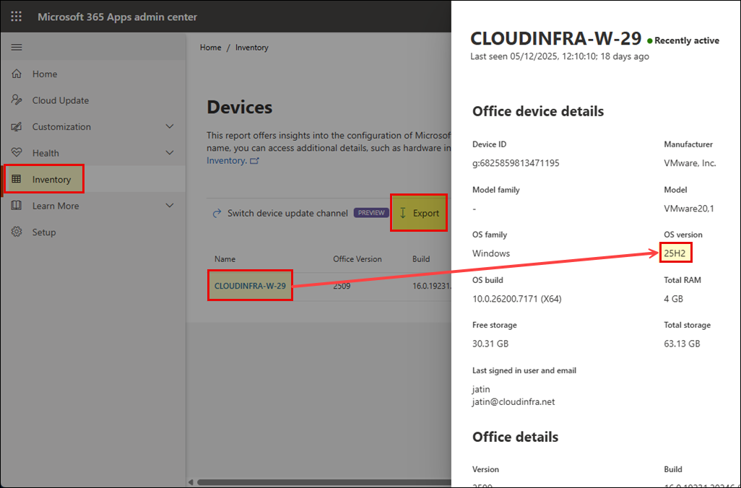Open the Microsoft 365 app launcher waffle

16,16
